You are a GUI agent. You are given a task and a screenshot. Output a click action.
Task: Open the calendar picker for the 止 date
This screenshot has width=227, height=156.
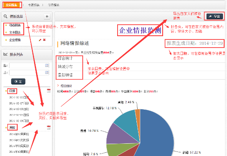(47, 72)
